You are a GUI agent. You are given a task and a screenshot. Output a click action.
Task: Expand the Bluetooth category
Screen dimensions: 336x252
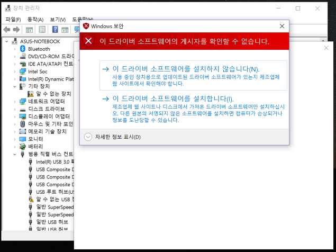[15, 49]
